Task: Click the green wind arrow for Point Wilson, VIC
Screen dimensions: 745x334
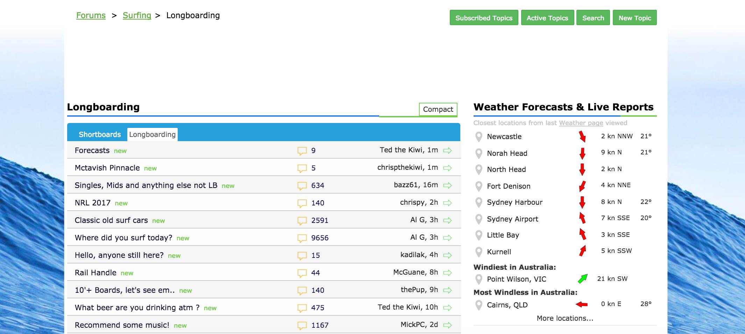Action: pyautogui.click(x=582, y=279)
